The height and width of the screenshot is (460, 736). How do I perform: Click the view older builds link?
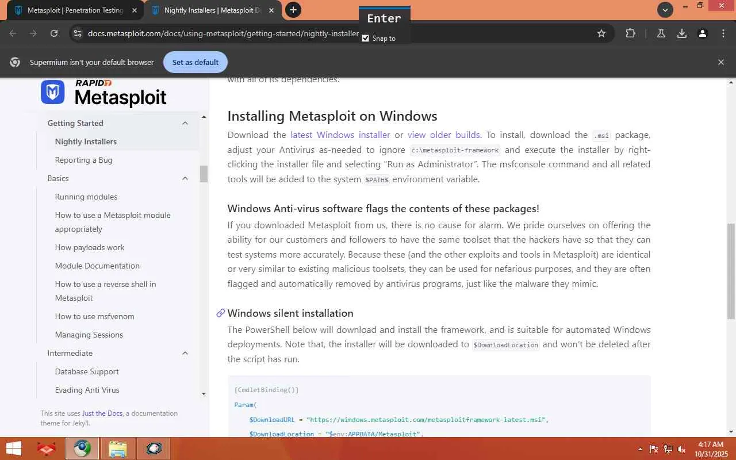pos(443,135)
